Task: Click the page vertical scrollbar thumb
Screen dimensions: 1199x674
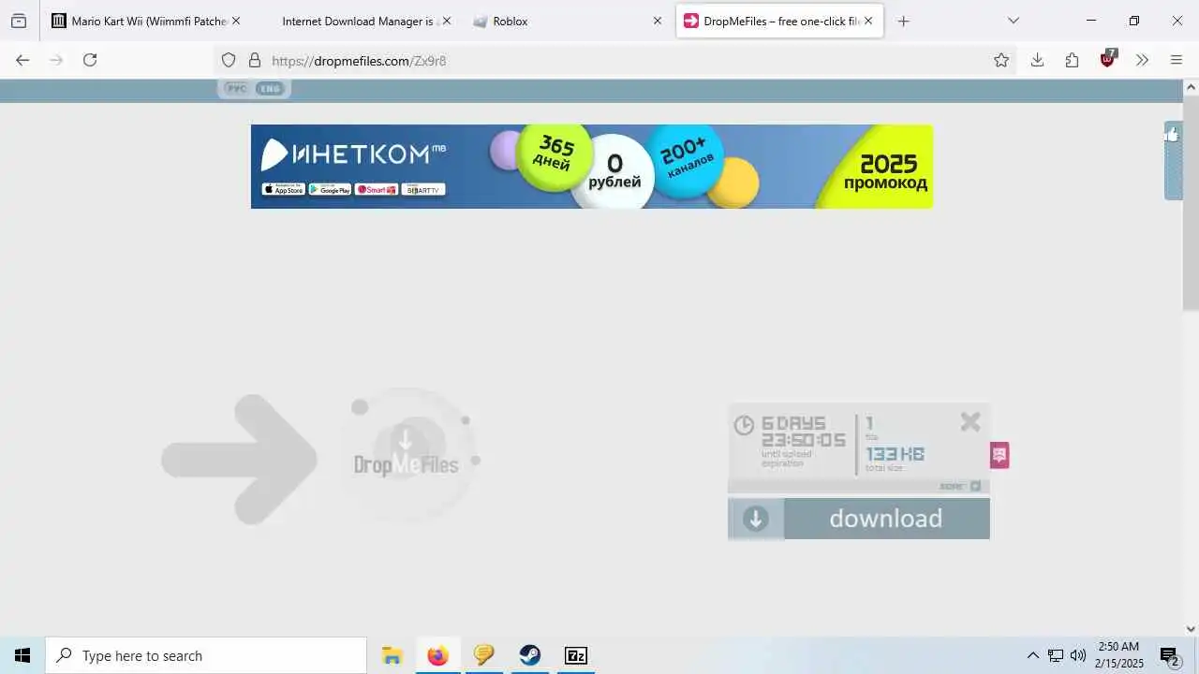Action: pos(1191,203)
